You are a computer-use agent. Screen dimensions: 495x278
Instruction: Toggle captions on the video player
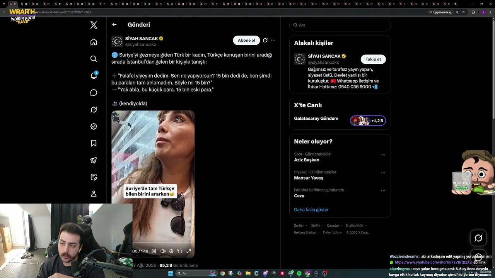coord(154,251)
